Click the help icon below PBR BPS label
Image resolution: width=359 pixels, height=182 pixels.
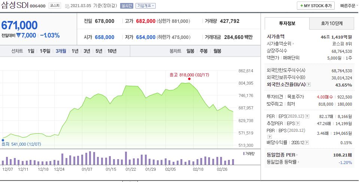270,137
